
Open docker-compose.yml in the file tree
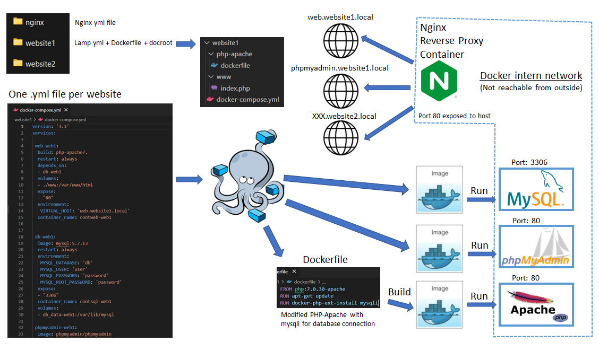pos(247,99)
